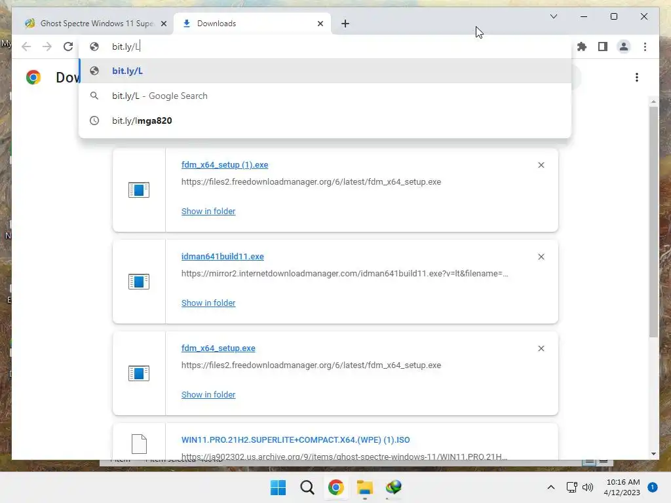The image size is (671, 503).
Task: Remove idman641build11.exe from the list
Action: (x=541, y=257)
